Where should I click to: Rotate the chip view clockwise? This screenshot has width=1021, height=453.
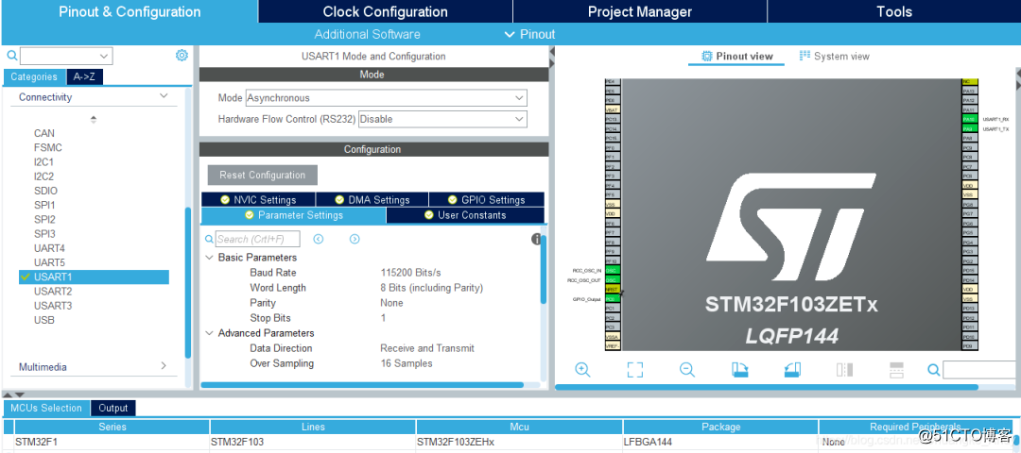click(x=740, y=370)
